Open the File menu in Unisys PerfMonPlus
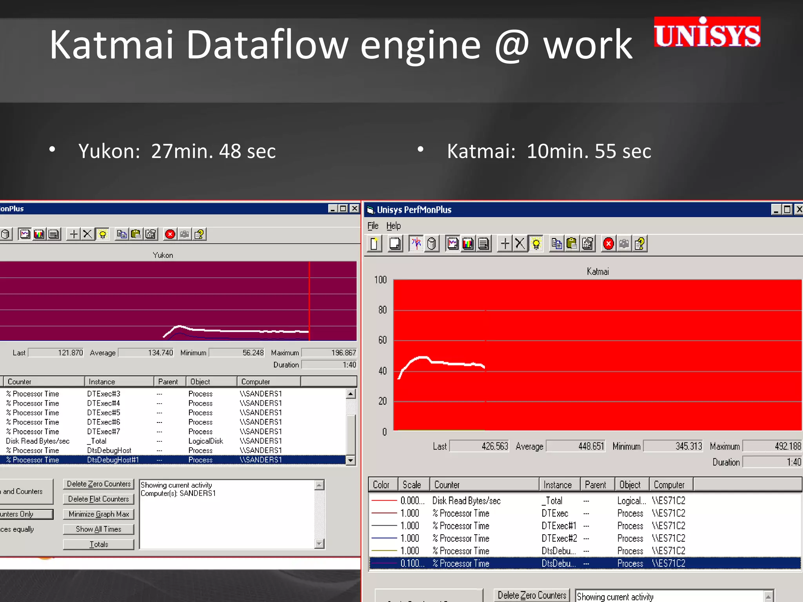Image resolution: width=803 pixels, height=602 pixels. coord(373,226)
